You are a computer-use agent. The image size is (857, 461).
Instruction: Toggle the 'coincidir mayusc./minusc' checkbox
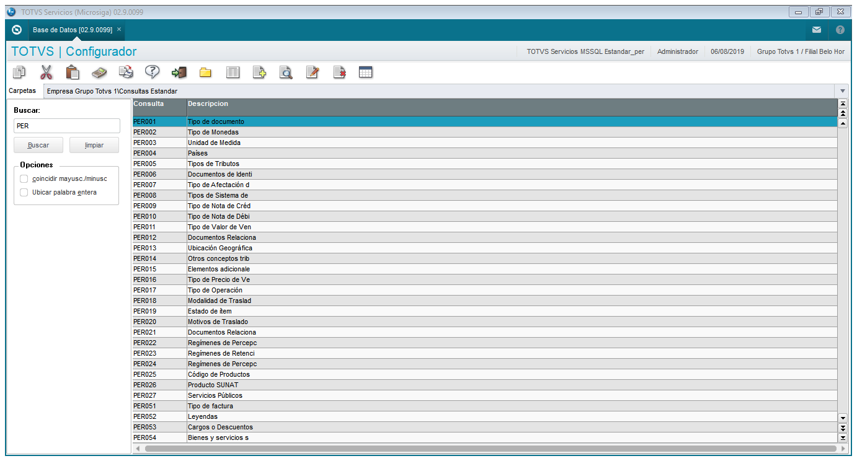(x=24, y=178)
